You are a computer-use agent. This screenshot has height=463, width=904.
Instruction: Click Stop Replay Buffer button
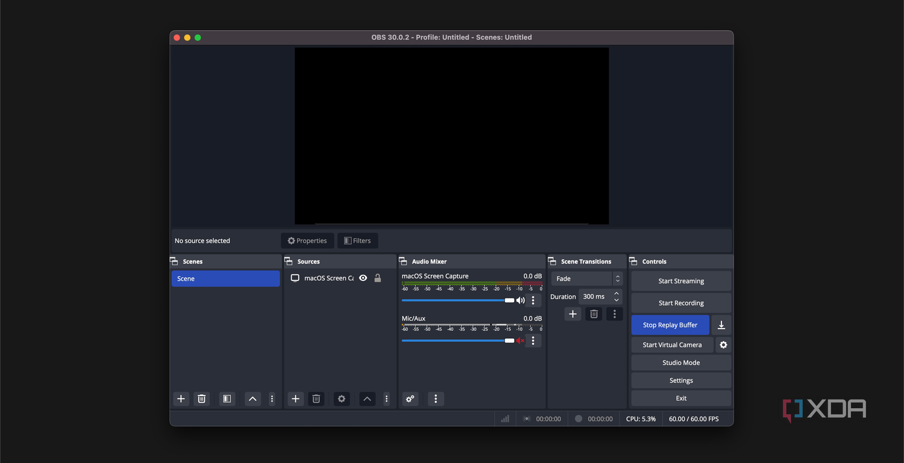point(670,325)
